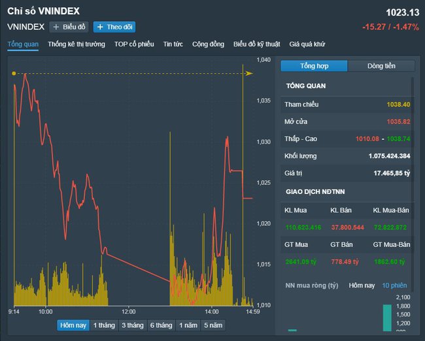Click the 14:00 time axis label
The image size is (425, 341).
tap(212, 312)
